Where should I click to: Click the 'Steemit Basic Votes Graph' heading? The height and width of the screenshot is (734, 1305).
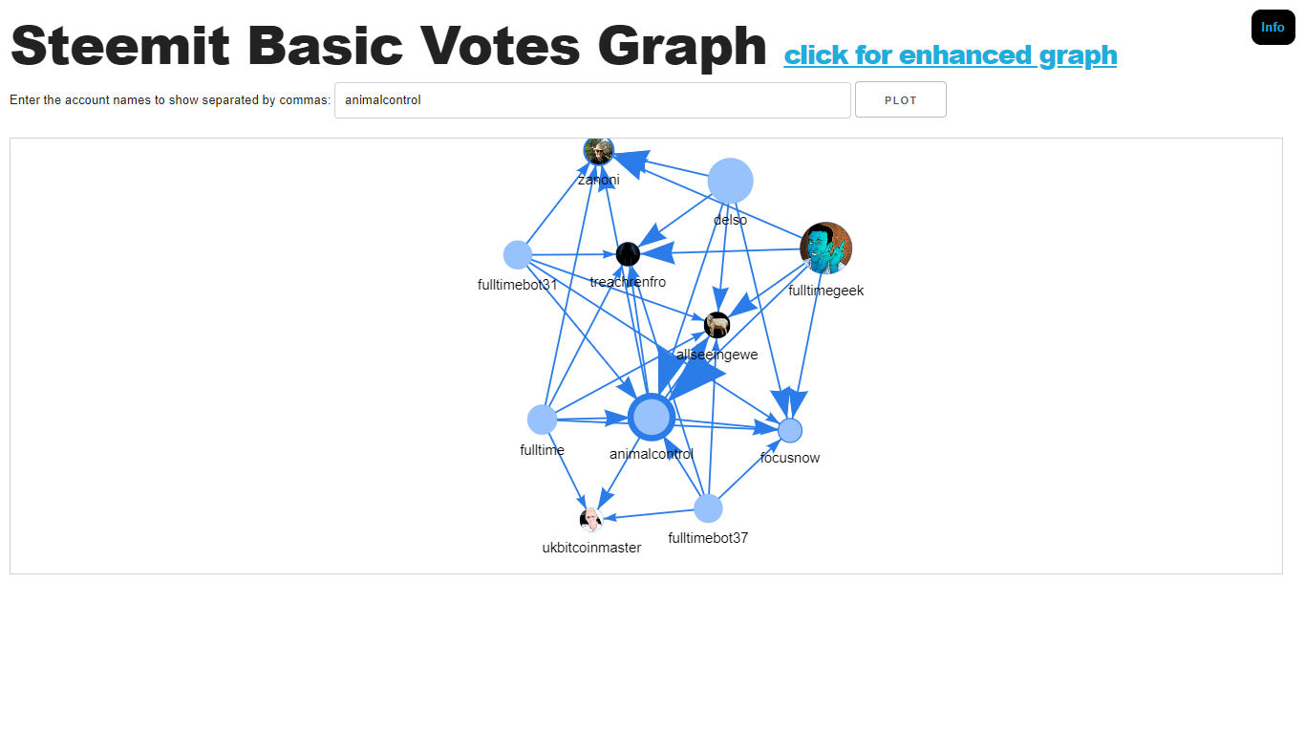click(389, 45)
